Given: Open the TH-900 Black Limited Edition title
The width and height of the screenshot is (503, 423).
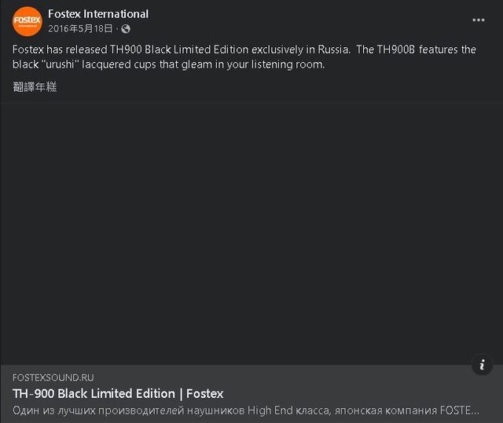Looking at the screenshot, I should [118, 393].
